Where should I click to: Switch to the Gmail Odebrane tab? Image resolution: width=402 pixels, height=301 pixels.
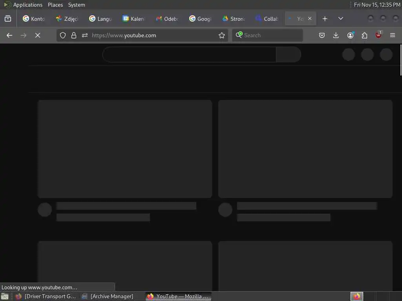tap(167, 19)
